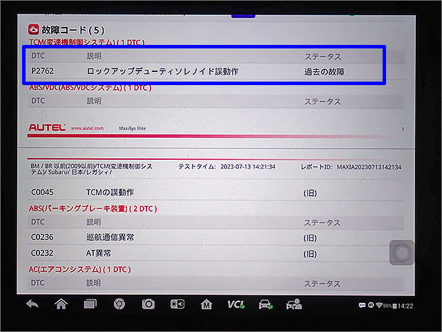This screenshot has width=442, height=332.
Task: Tap the 過去の故障 status
Action: pos(324,72)
